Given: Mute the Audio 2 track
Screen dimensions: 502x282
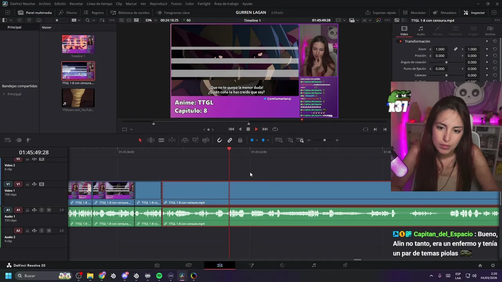Looking at the screenshot, I should (x=49, y=231).
